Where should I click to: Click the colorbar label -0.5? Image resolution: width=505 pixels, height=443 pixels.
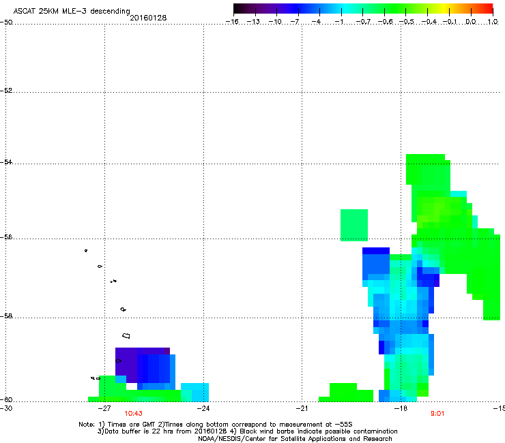pyautogui.click(x=407, y=22)
